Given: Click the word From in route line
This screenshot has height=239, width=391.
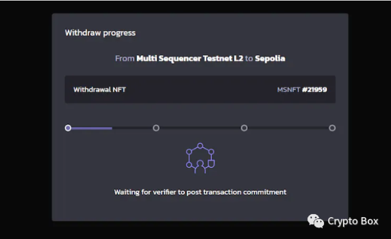Looking at the screenshot, I should (x=125, y=59).
